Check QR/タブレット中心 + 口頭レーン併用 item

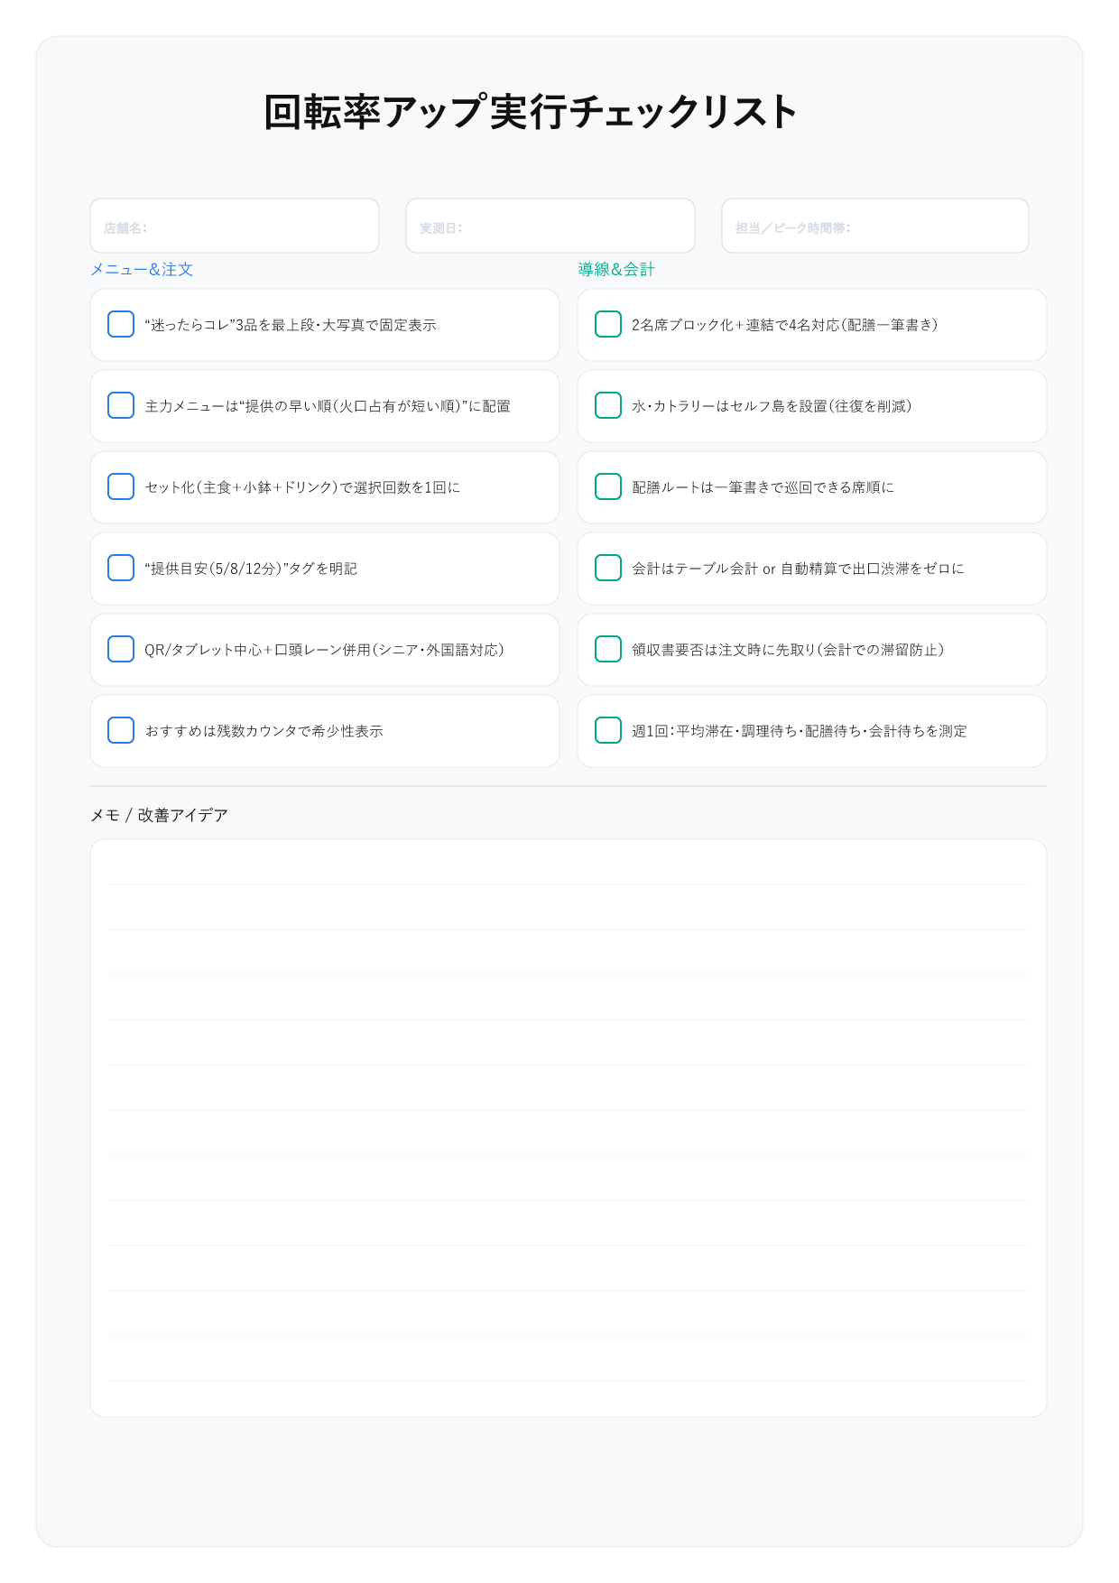click(x=121, y=649)
